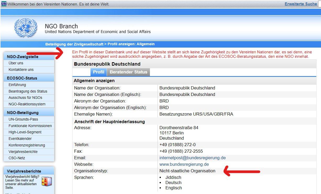Click Nicht-staatliche Organisation value
The width and height of the screenshot is (321, 194).
point(187,171)
